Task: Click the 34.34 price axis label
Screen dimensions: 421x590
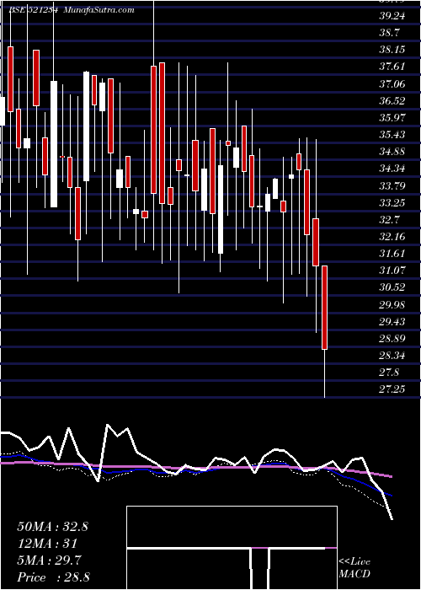Action: tap(392, 169)
